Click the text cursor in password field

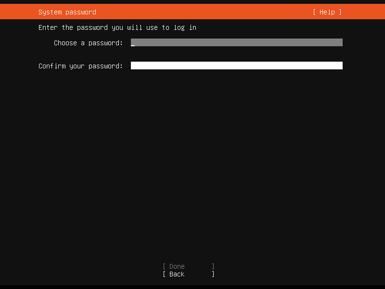pos(133,43)
